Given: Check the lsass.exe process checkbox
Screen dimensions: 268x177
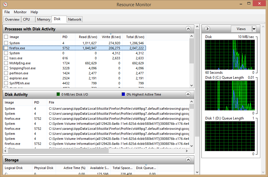Looking at the screenshot, I should 6,58.
